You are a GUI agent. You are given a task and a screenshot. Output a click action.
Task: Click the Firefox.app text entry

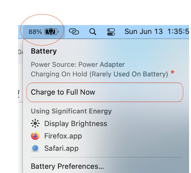(63, 136)
